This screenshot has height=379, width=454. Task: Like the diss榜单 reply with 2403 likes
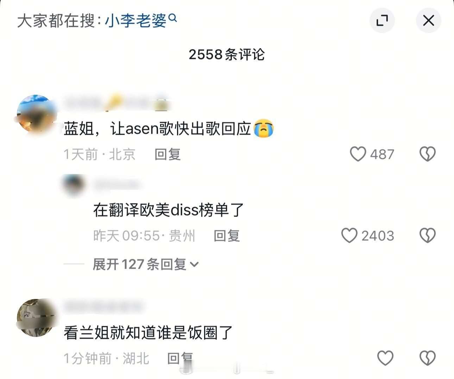pos(349,236)
